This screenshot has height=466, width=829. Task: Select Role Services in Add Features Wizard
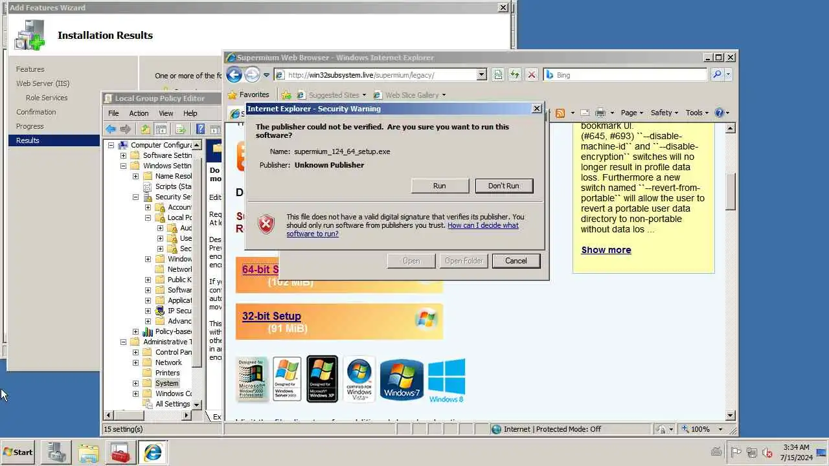click(47, 98)
